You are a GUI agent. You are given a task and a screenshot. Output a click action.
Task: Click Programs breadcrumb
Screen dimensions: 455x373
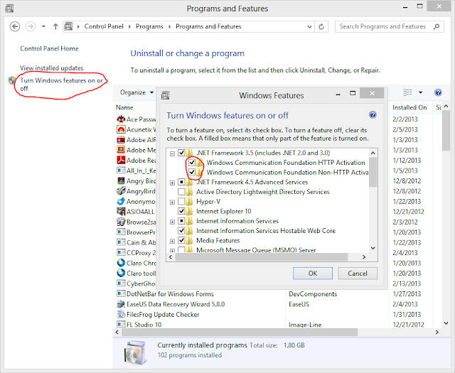click(x=149, y=26)
